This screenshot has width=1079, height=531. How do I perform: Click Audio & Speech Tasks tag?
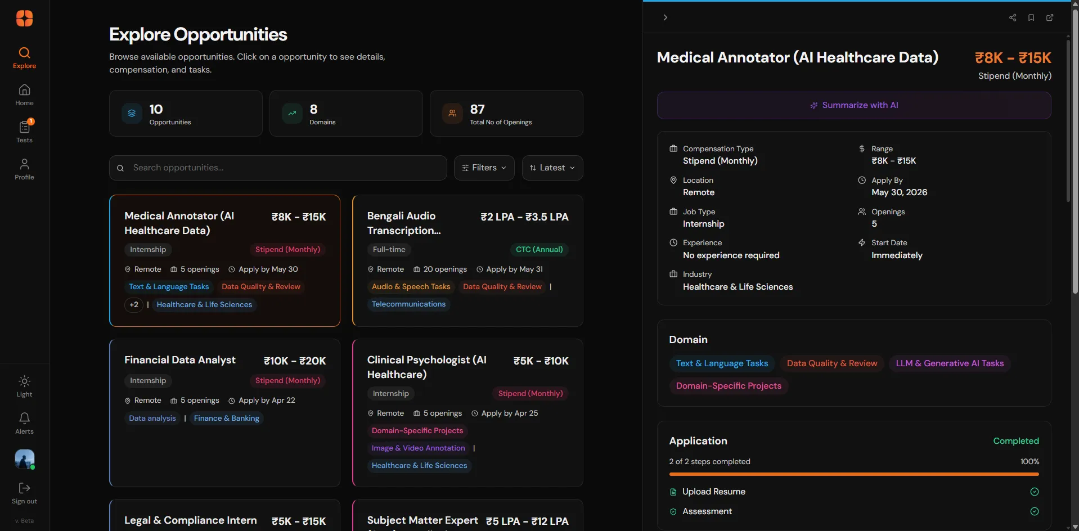tap(411, 287)
